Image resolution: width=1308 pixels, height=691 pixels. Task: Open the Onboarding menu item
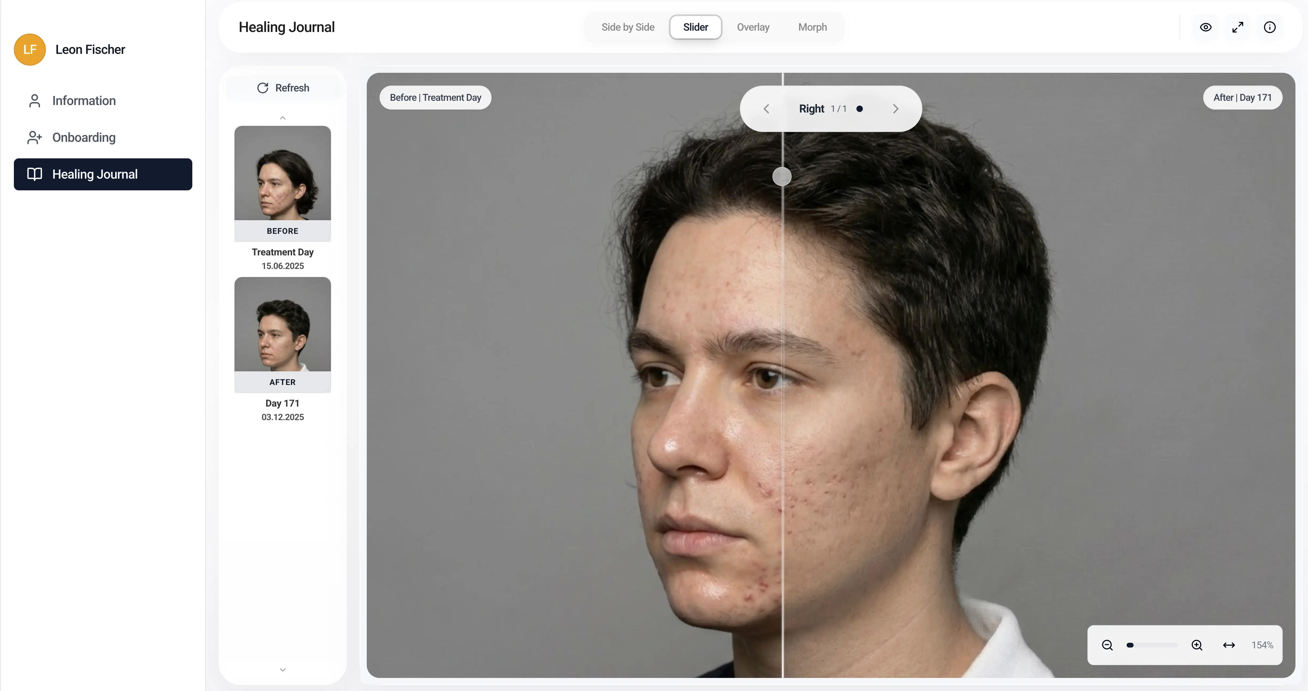84,138
